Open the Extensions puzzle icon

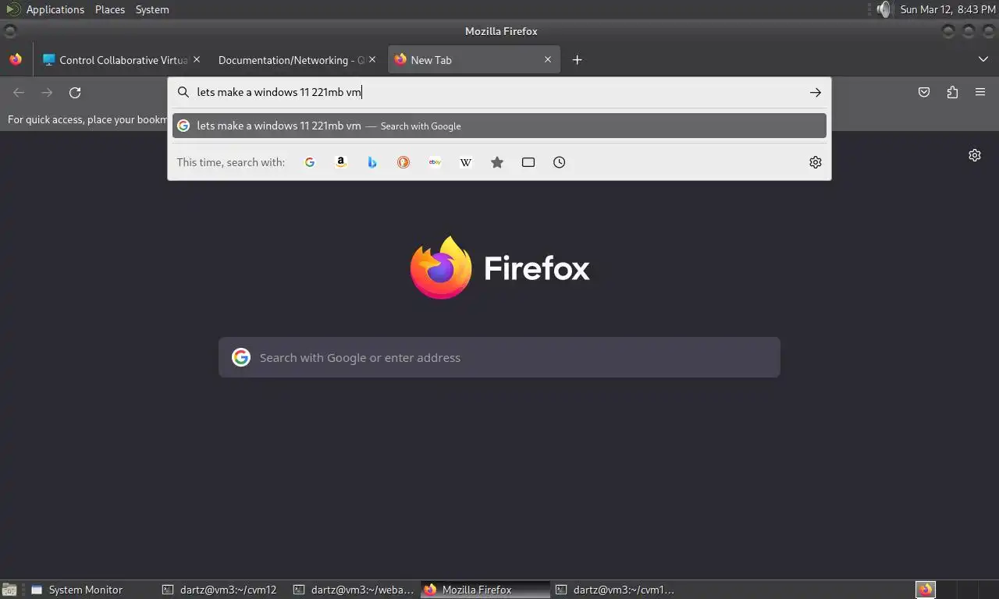point(952,92)
